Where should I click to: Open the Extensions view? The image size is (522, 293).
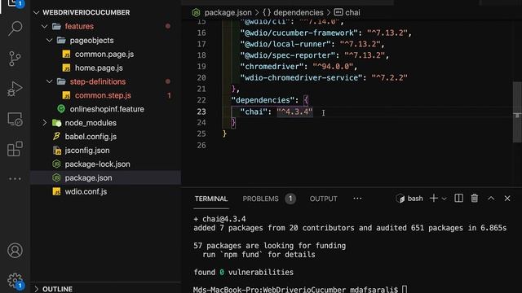(15, 148)
